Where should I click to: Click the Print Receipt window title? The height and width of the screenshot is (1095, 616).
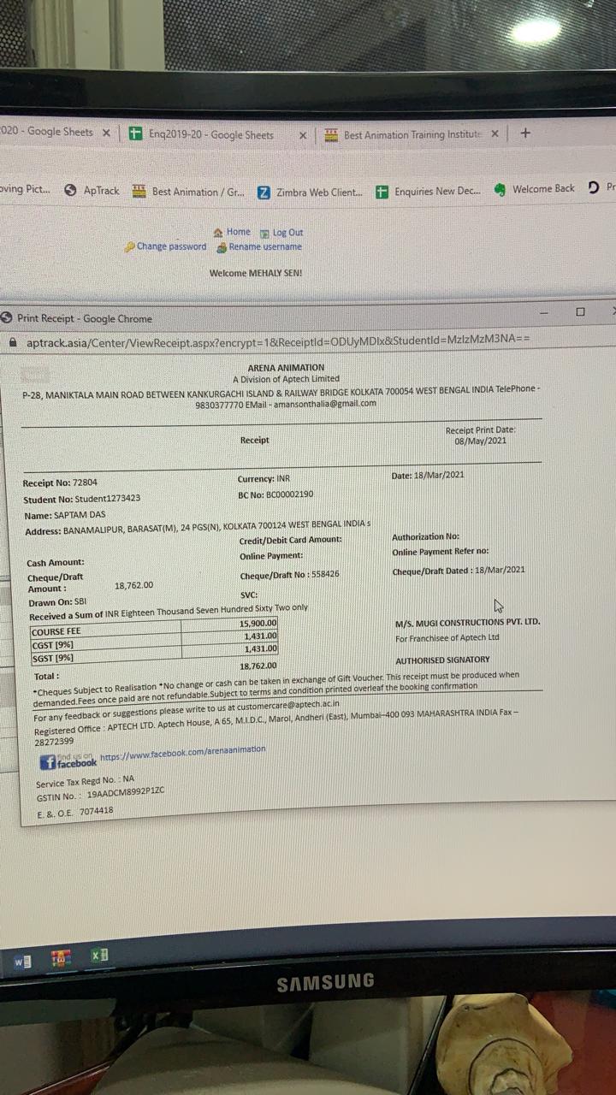85,318
